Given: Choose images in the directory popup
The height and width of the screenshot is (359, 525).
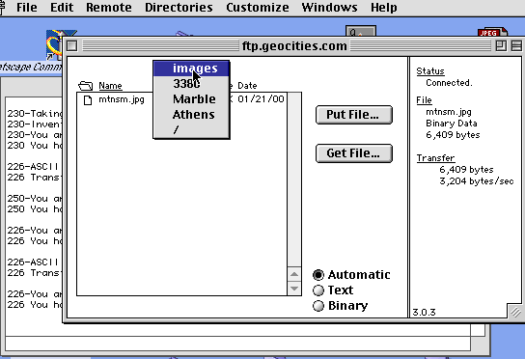Looking at the screenshot, I should pyautogui.click(x=191, y=69).
